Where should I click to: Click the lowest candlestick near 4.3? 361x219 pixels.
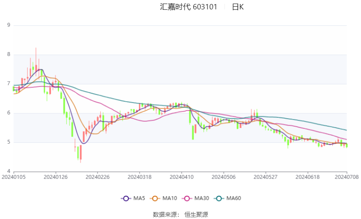[81, 153]
